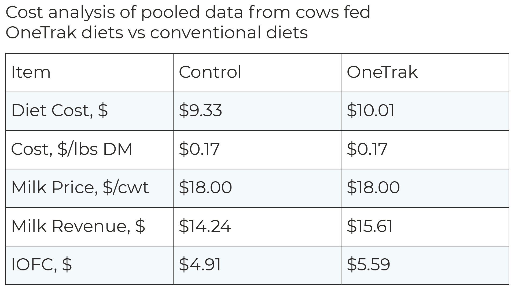This screenshot has height=290, width=515.
Task: Click the 'OneTrak diets vs conventional diets' title line
Action: (x=157, y=33)
